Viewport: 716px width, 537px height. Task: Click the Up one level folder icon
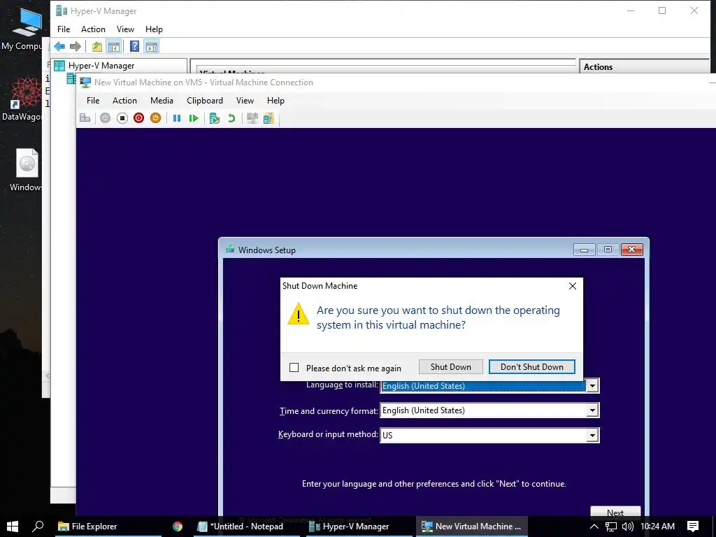(x=96, y=46)
